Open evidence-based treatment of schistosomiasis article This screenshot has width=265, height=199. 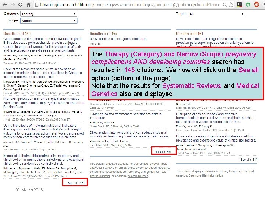click(126, 116)
